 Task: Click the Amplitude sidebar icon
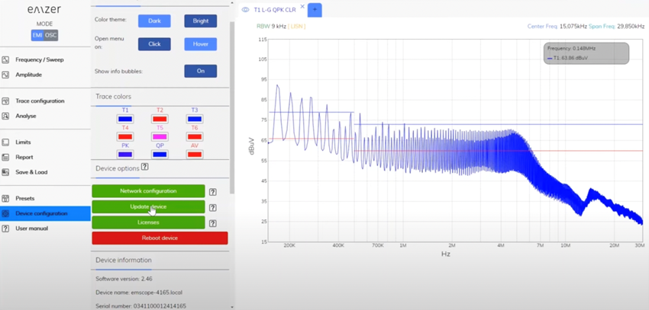5,75
